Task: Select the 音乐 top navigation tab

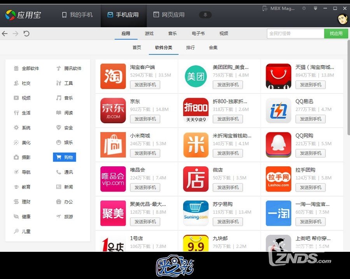Action: [172, 33]
